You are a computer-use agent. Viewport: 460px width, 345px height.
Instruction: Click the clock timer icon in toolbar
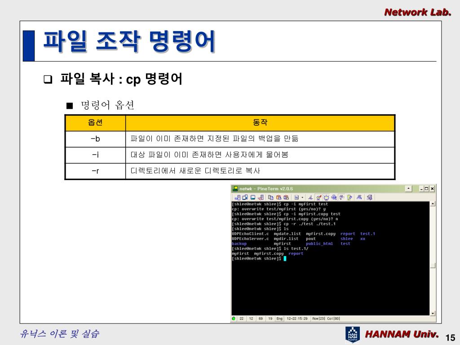point(319,198)
